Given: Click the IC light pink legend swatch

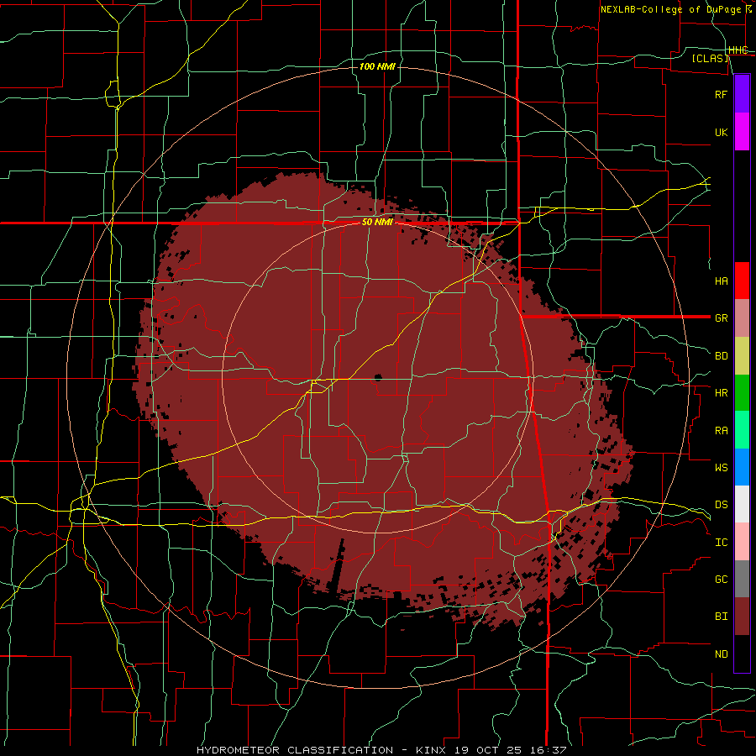Looking at the screenshot, I should pos(742,542).
